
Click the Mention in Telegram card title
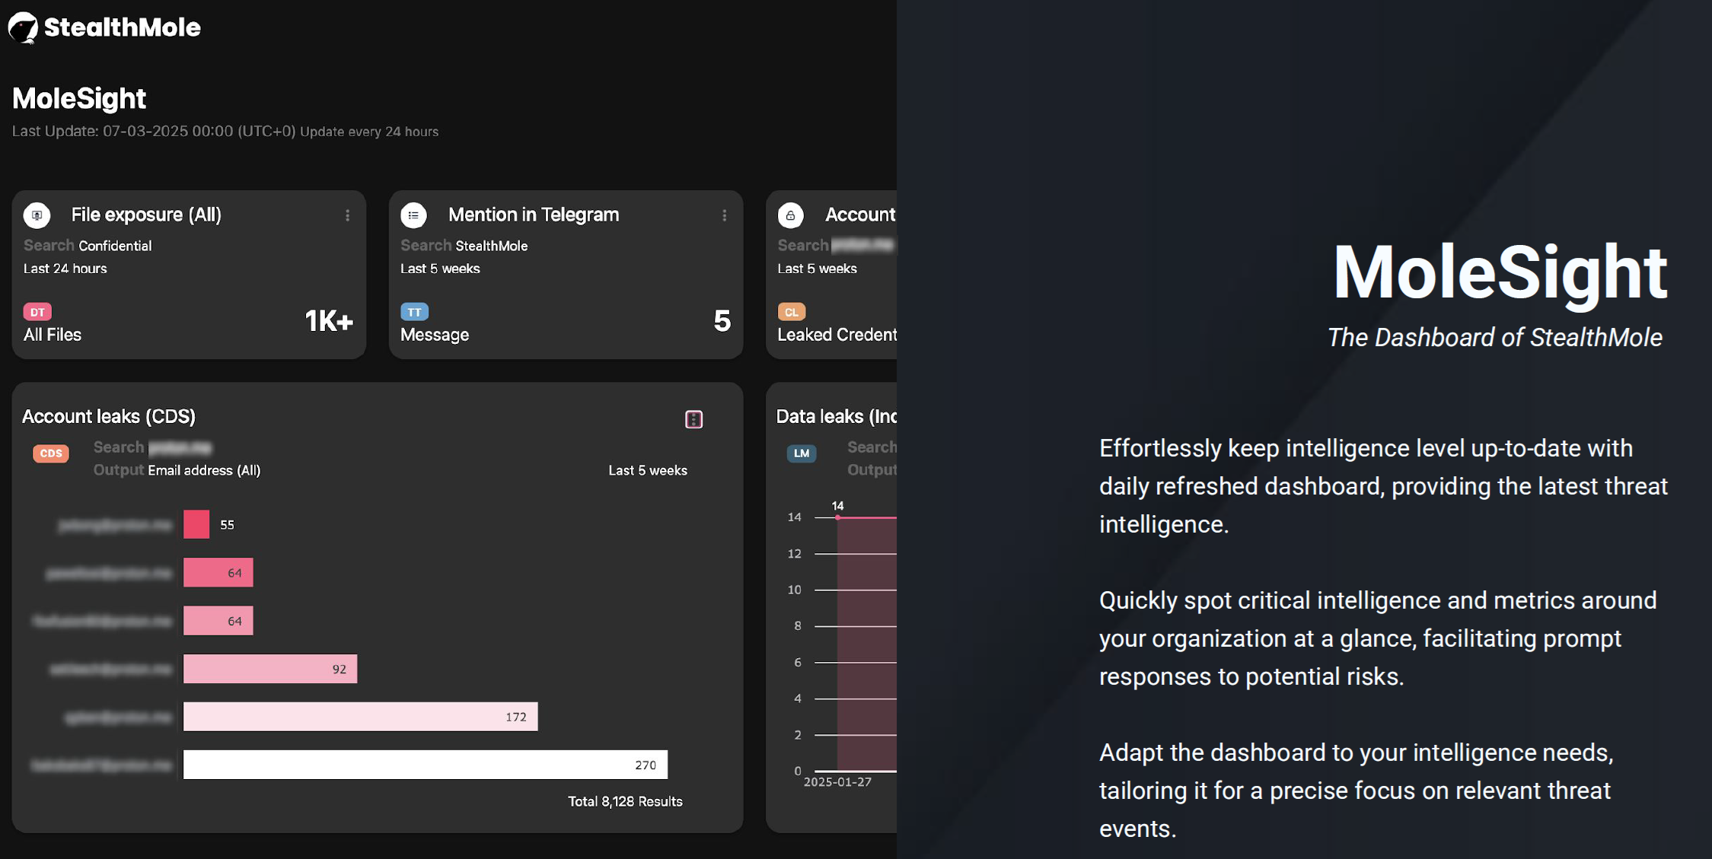coord(534,215)
